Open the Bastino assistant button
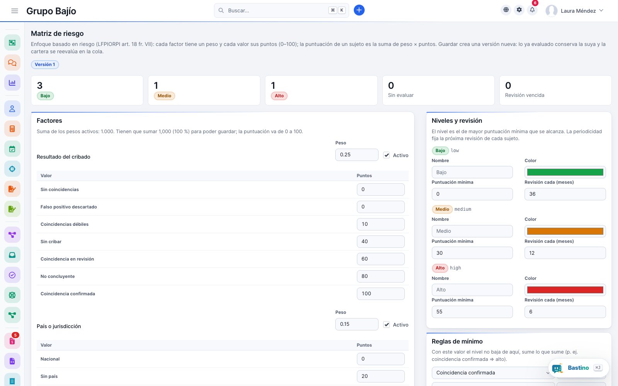618x386 pixels. (579, 368)
